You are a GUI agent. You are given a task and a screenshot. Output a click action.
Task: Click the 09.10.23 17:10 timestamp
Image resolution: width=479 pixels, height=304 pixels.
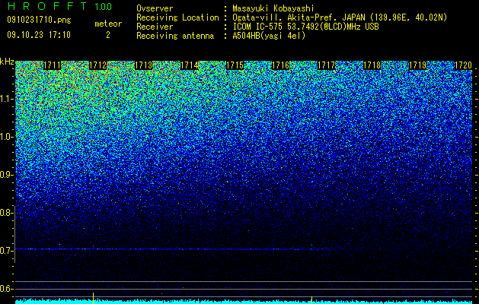[x=39, y=35]
